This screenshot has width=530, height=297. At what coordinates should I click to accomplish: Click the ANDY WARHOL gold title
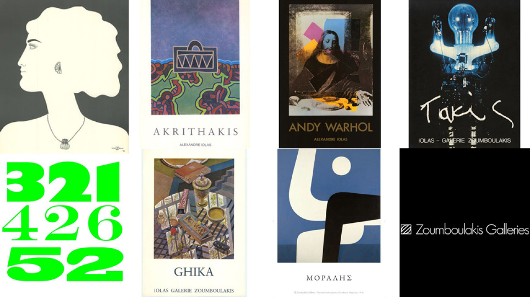[330, 127]
